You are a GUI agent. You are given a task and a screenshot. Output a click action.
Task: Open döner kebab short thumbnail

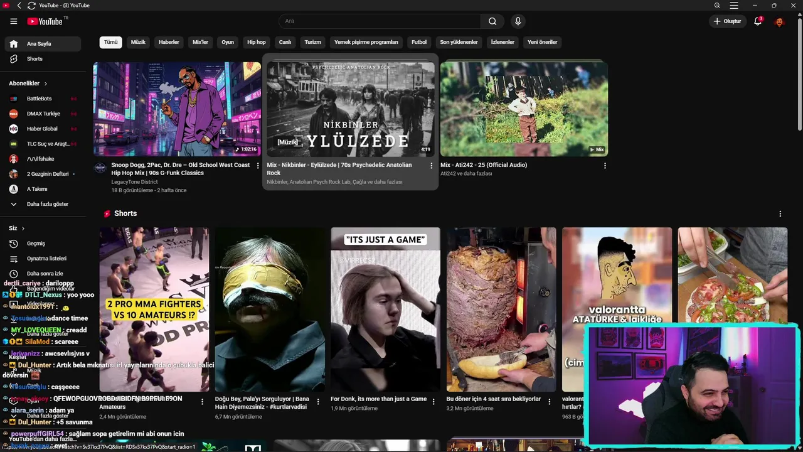pos(501,309)
